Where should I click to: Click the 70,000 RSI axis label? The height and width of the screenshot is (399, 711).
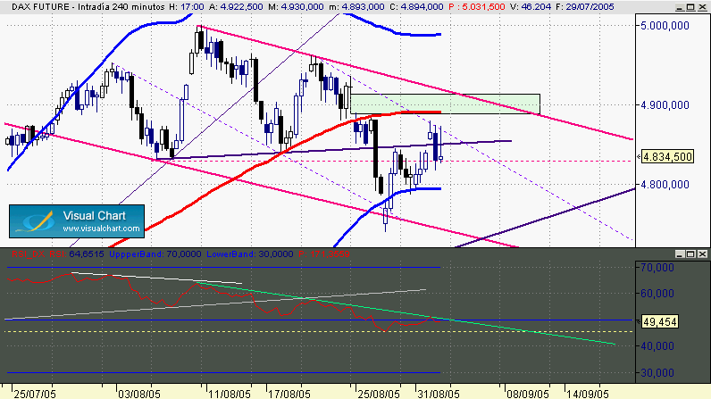point(657,268)
